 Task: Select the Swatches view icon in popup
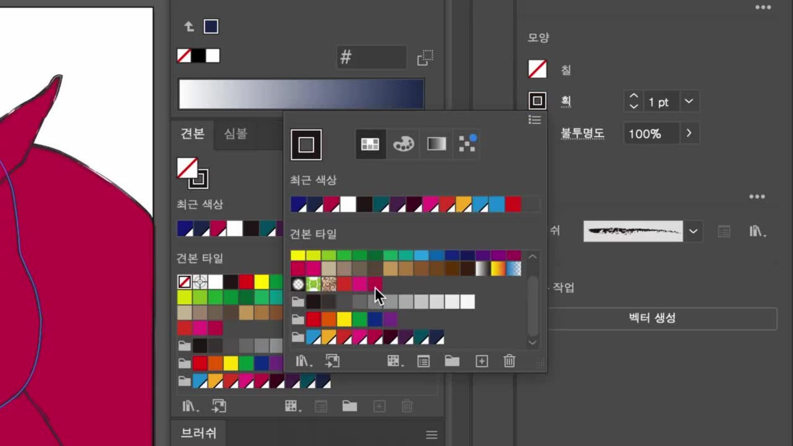tap(370, 144)
